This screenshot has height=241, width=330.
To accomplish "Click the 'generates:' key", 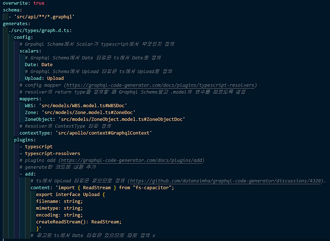I will coord(16,24).
